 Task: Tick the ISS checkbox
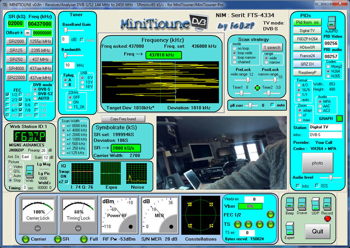[x=317, y=186]
